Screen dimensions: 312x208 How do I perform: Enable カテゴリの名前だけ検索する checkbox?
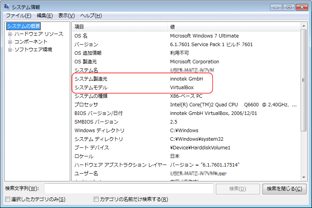(x=96, y=199)
